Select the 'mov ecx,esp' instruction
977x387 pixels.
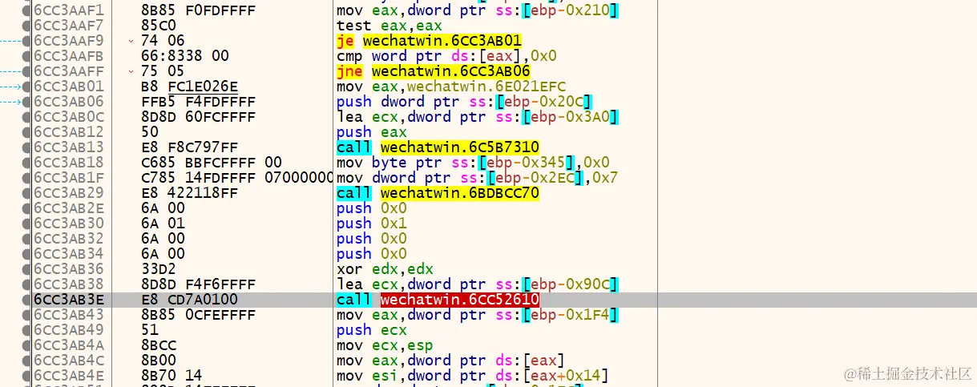[385, 345]
